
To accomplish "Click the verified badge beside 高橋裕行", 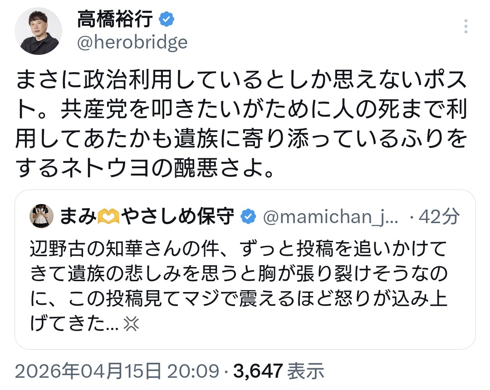I will [x=167, y=20].
